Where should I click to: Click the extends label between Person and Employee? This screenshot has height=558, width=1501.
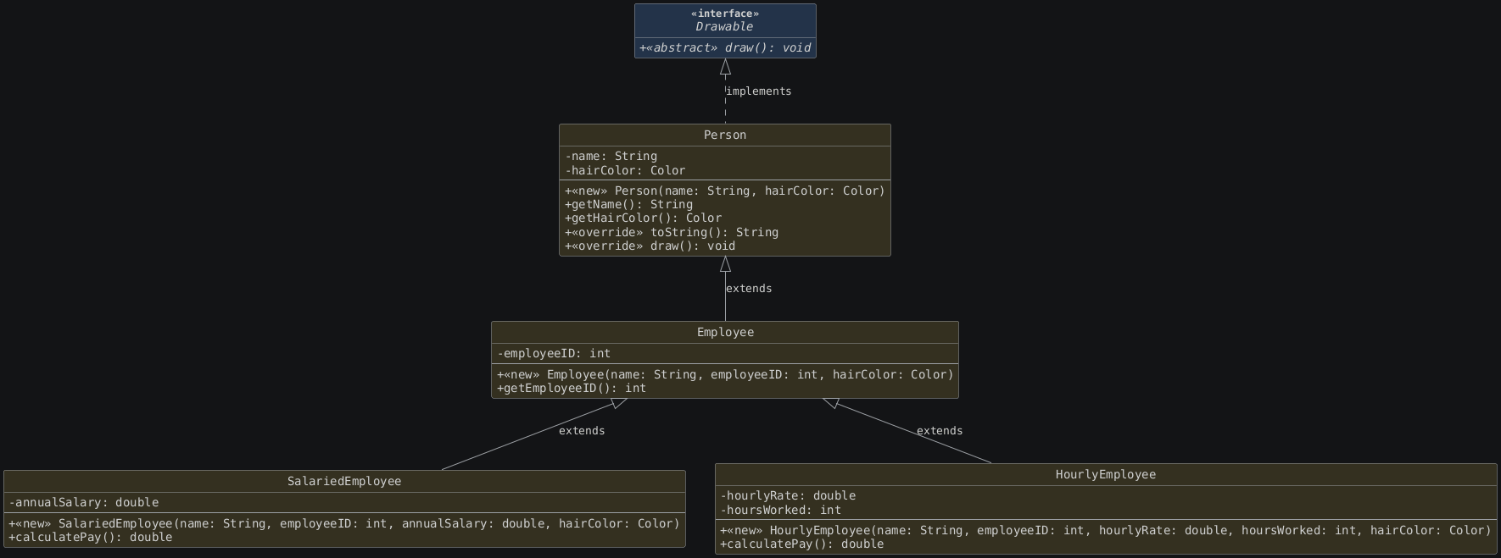(x=749, y=289)
